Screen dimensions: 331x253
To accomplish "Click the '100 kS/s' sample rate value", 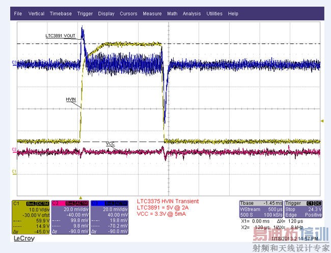I will pyautogui.click(x=273, y=215).
